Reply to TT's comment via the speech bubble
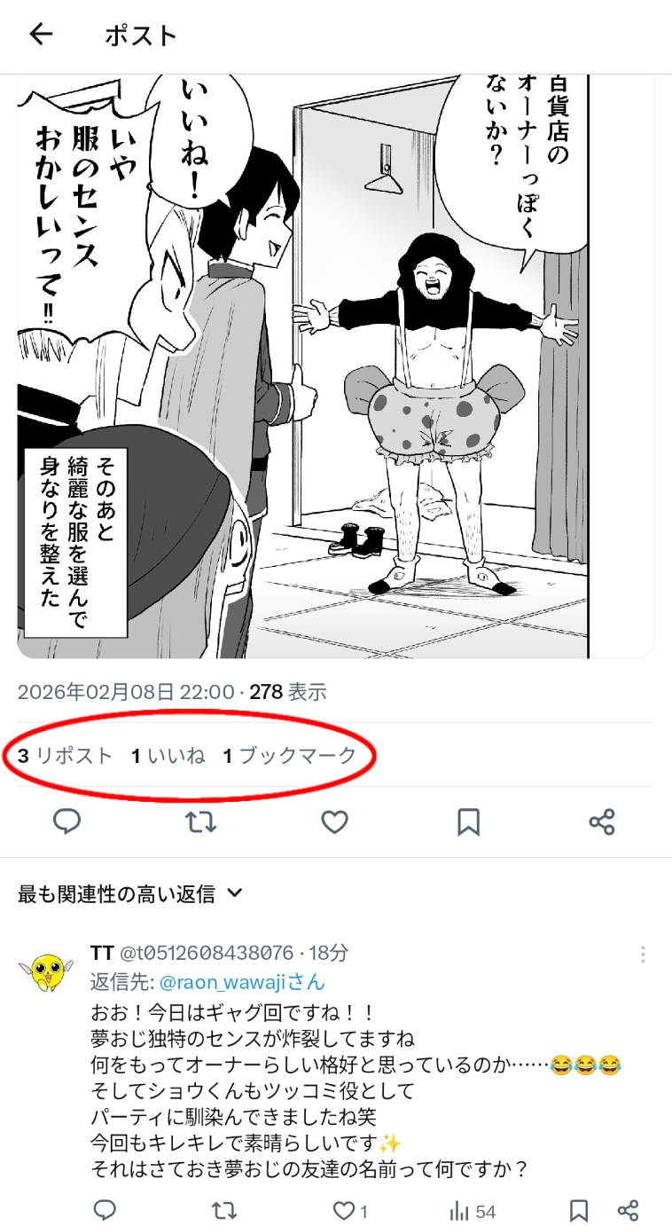672x1226 pixels. 105,1210
